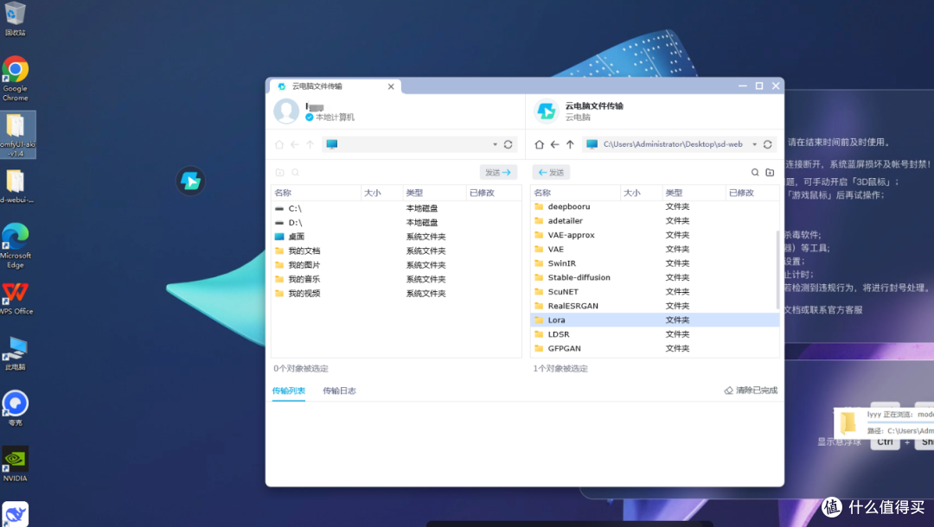
Task: Sort local list by 名称 column
Action: (x=316, y=193)
